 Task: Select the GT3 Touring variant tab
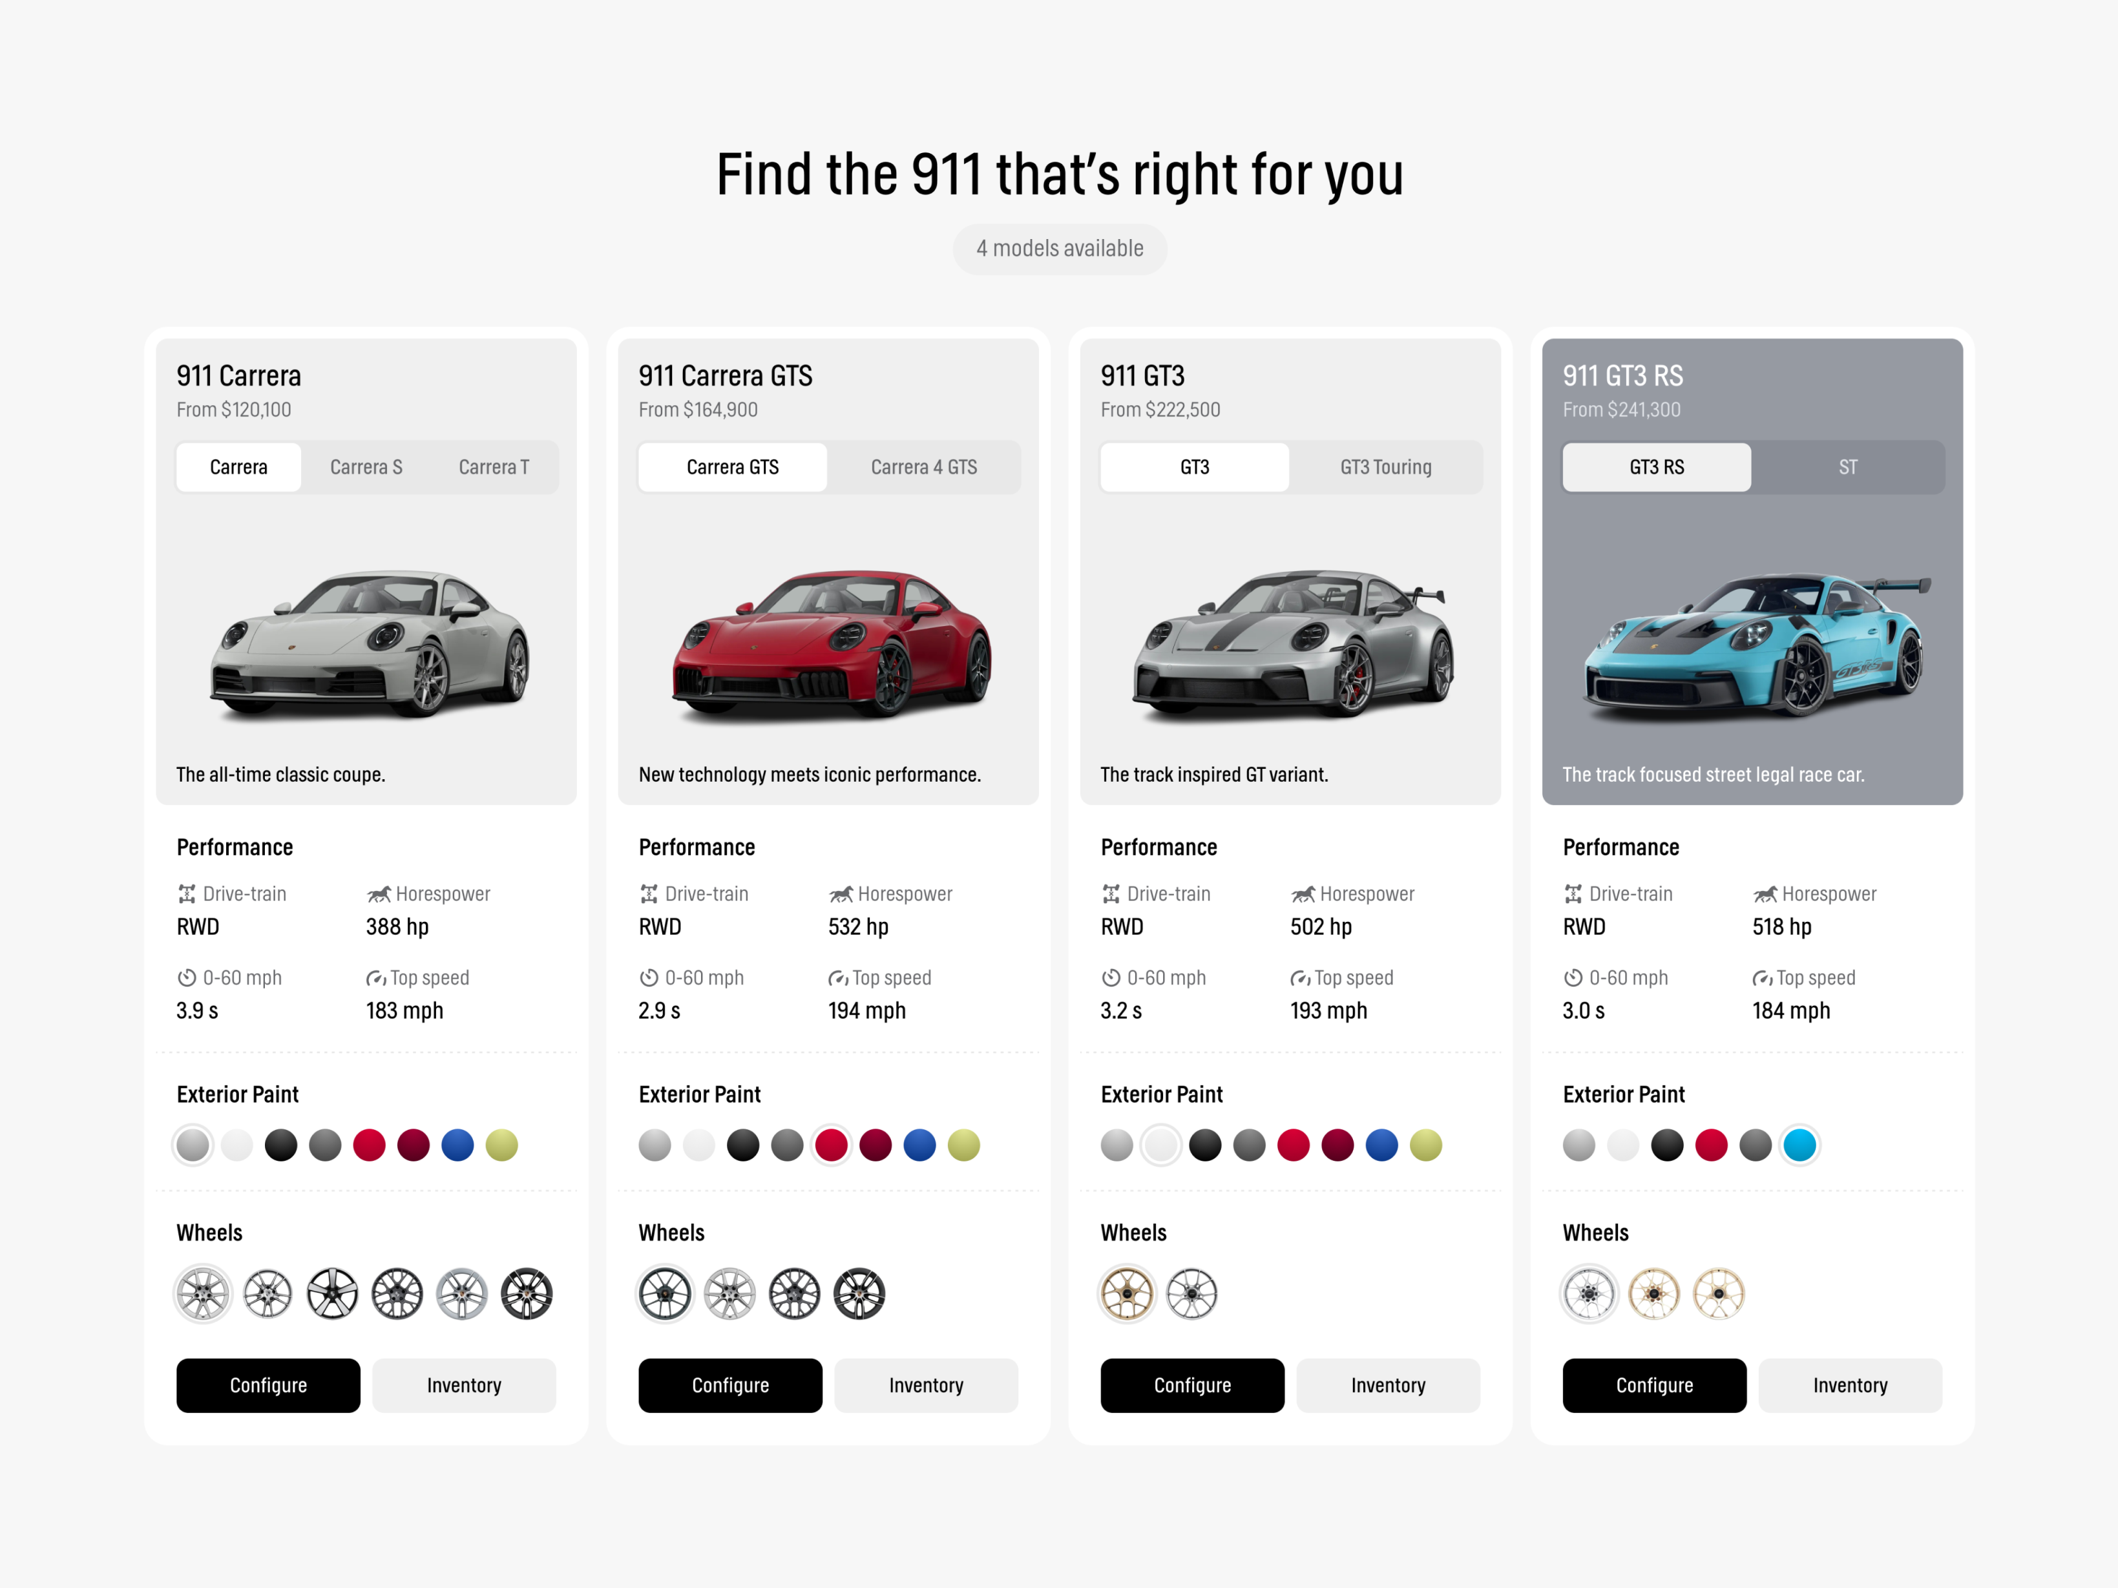click(1385, 467)
